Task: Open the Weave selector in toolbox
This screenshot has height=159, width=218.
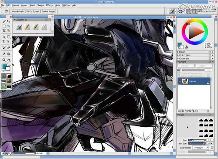Action: [x=9, y=81]
